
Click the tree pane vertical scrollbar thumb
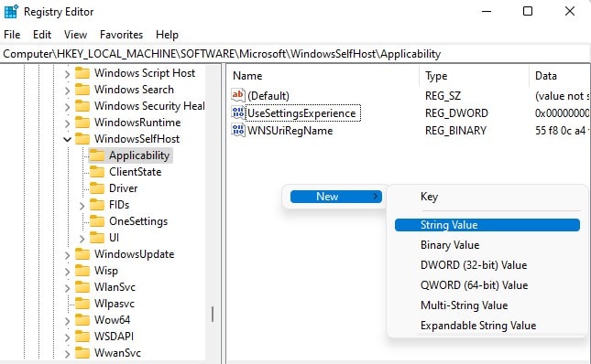point(213,314)
